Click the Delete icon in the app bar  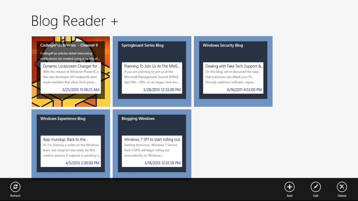(x=342, y=187)
